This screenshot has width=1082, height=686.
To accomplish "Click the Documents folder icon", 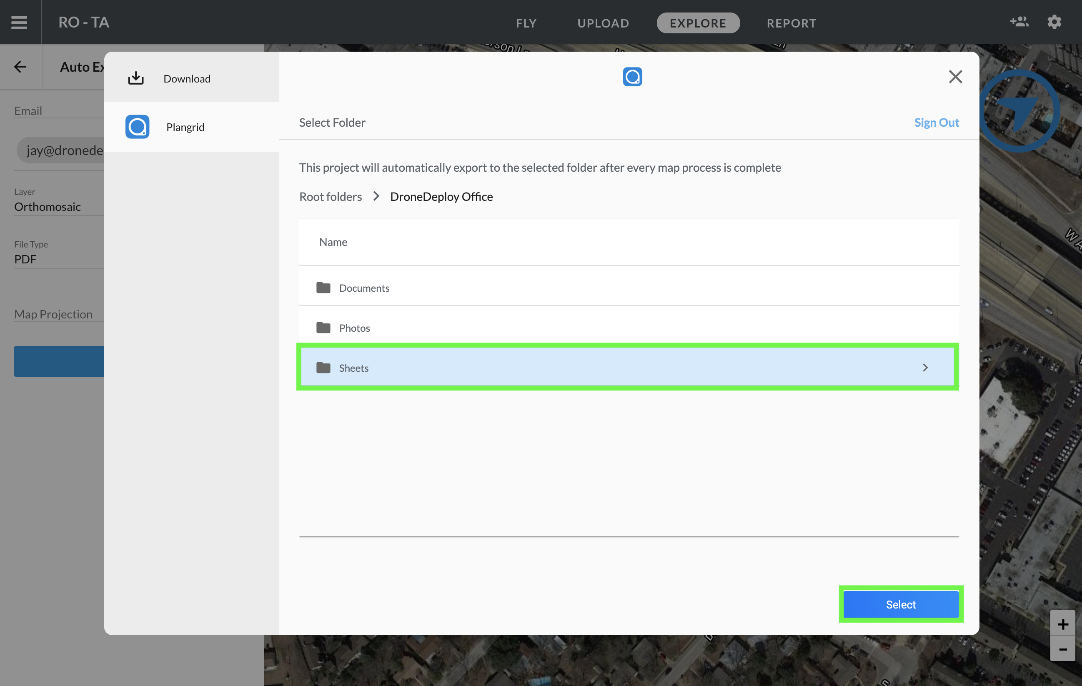I will coord(323,288).
